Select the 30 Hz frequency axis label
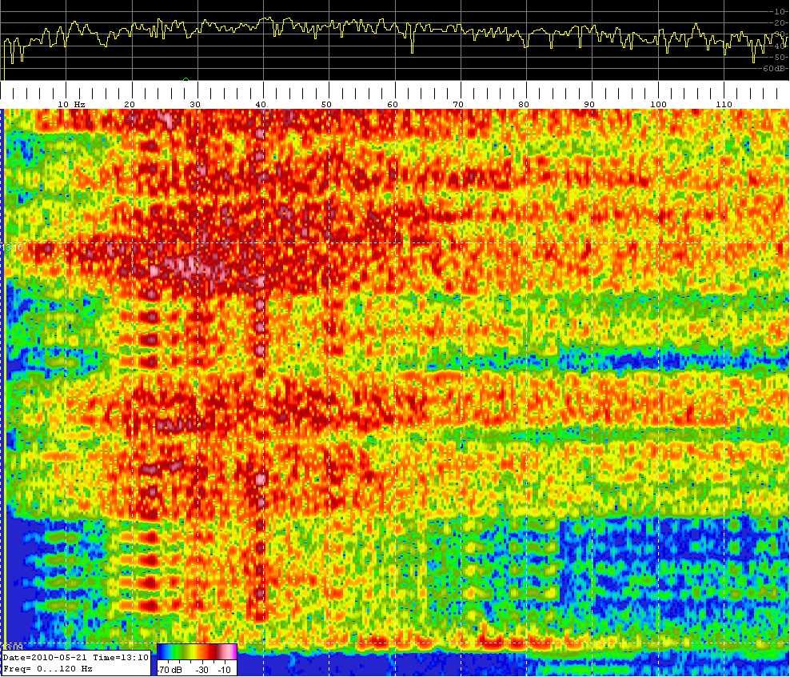Screen dimensions: 790x677 (195, 104)
